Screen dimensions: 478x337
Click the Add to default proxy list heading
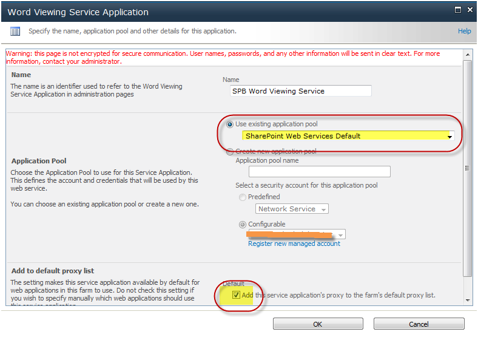tap(53, 271)
